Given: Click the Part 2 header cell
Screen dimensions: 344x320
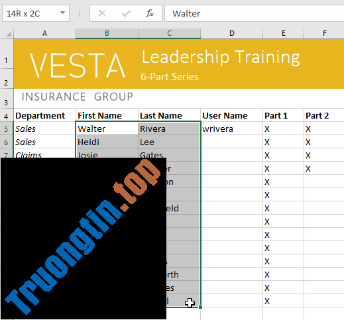Looking at the screenshot, I should (324, 115).
